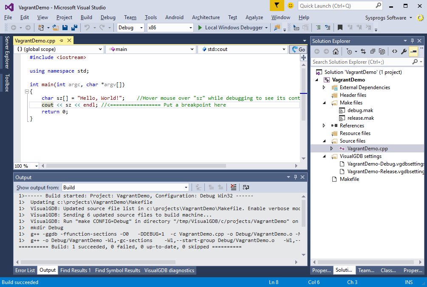Switch to VisualGDB diagnostics tab

[x=169, y=270]
